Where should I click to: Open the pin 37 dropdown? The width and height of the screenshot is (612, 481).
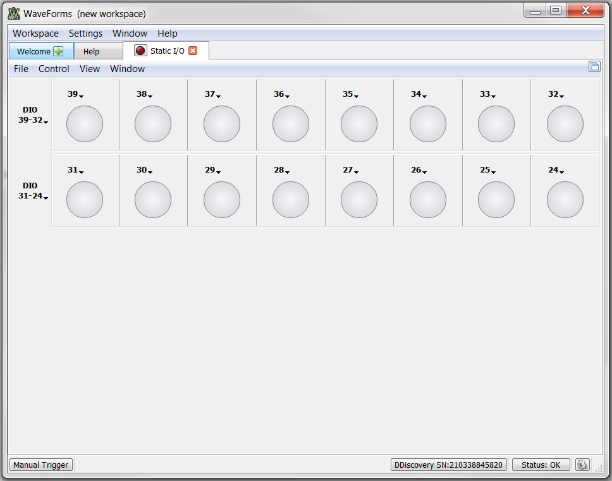(212, 94)
